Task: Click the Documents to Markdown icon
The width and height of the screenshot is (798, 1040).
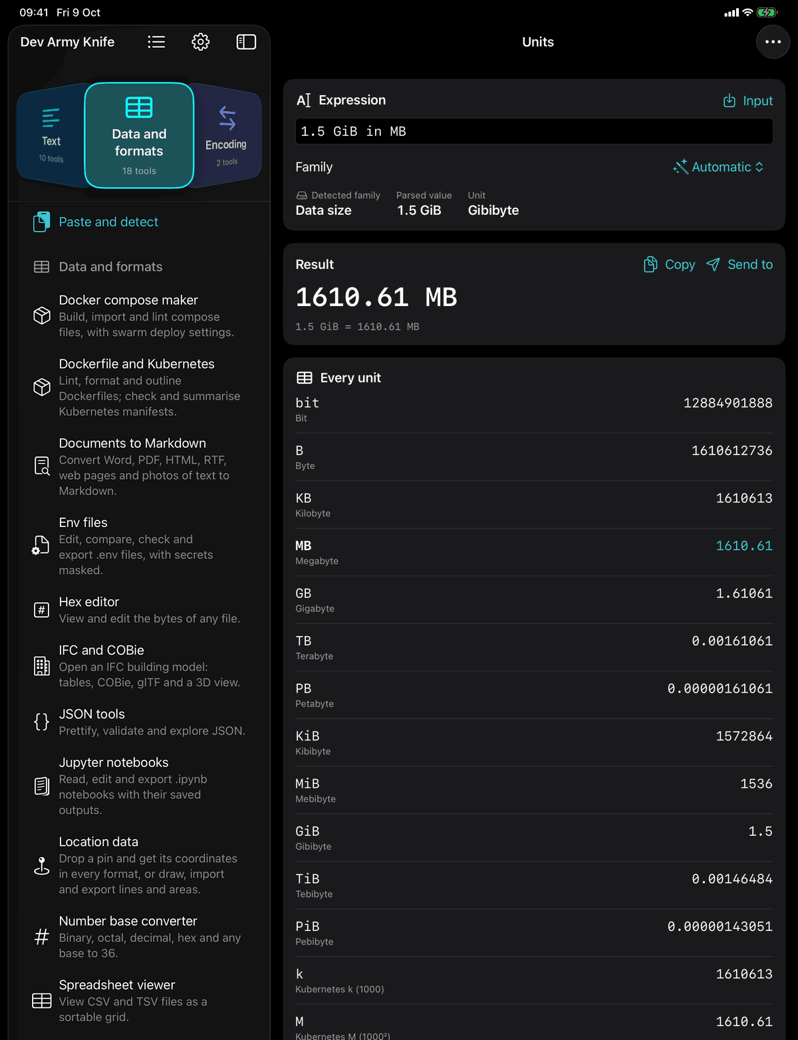Action: (x=42, y=466)
